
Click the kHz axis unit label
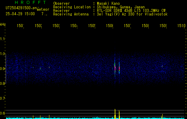tap(3, 24)
